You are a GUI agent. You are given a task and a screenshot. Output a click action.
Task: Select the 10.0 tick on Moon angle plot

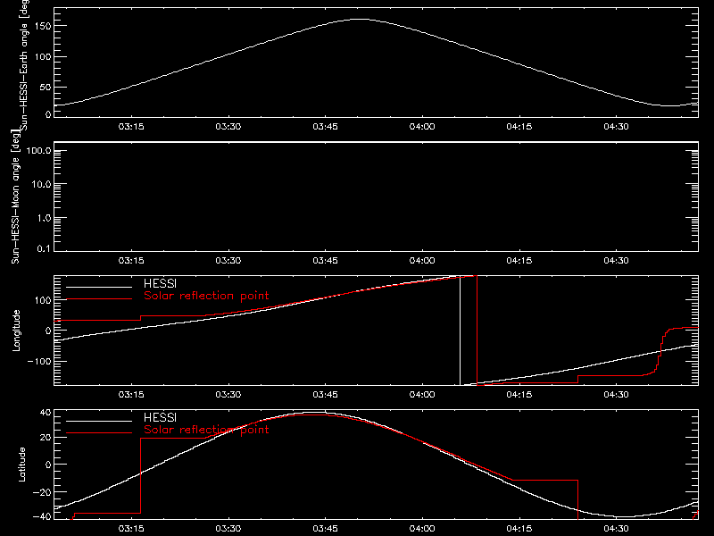pyautogui.click(x=41, y=184)
